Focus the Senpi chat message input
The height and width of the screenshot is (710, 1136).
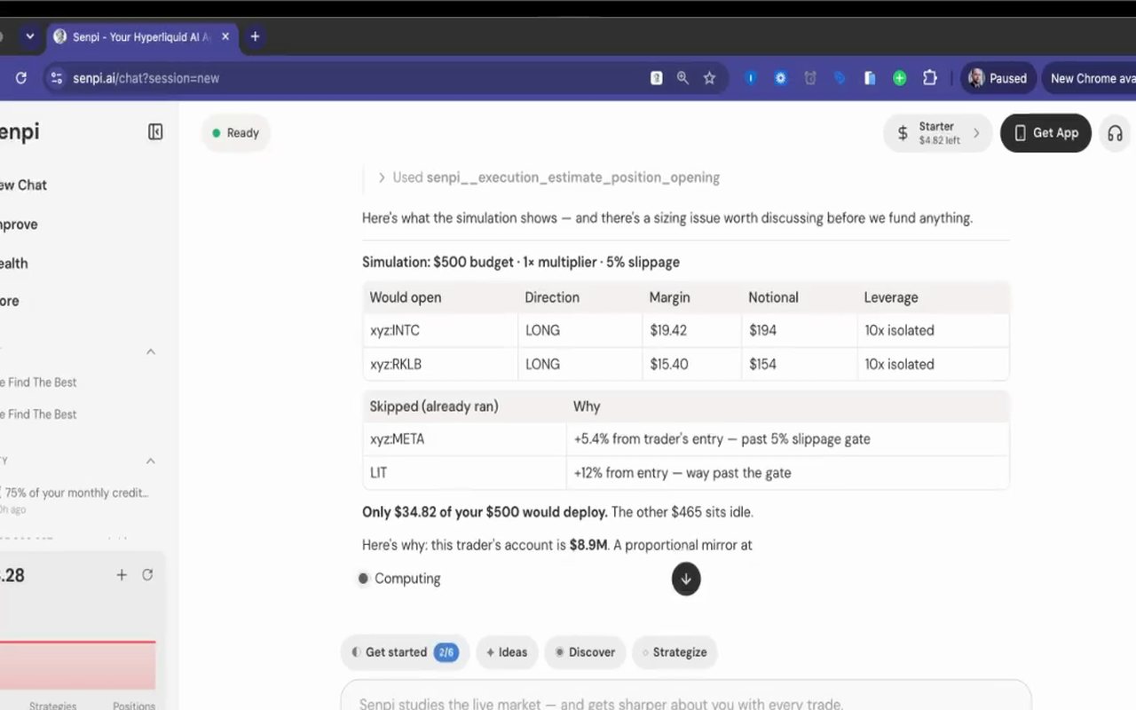[686, 699]
